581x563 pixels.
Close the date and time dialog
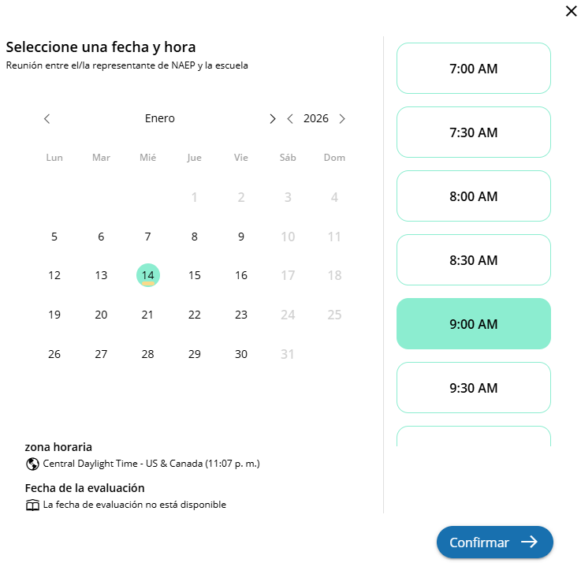(x=571, y=11)
